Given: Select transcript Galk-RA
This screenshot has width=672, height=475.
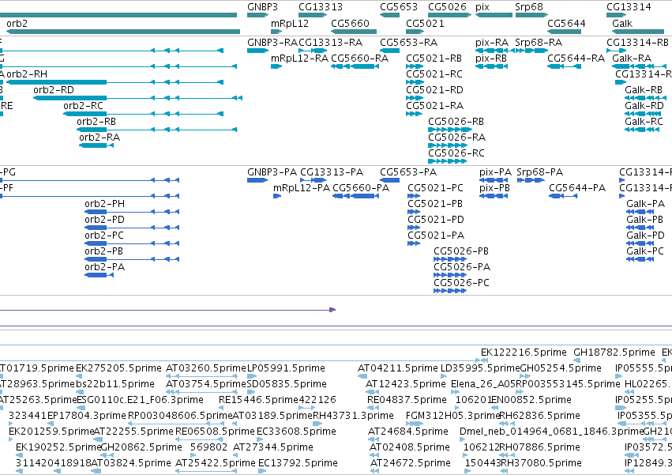Looking at the screenshot, I should [x=632, y=58].
